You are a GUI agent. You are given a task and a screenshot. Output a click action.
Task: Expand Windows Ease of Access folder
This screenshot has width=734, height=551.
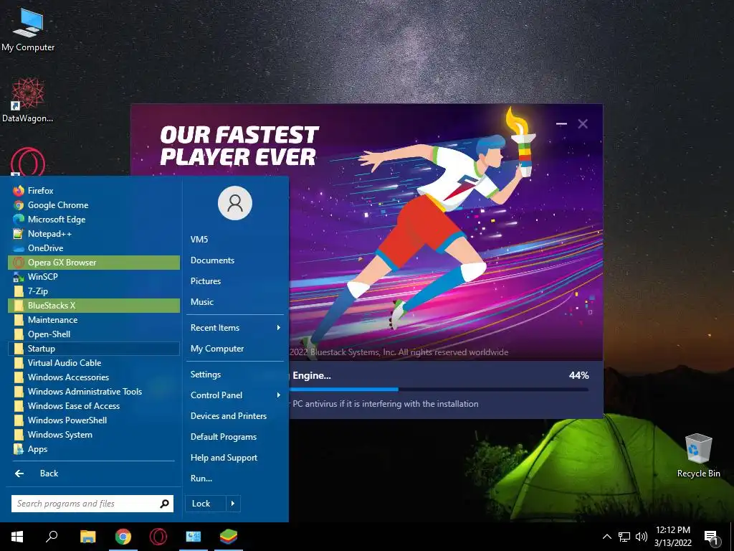[x=94, y=406]
